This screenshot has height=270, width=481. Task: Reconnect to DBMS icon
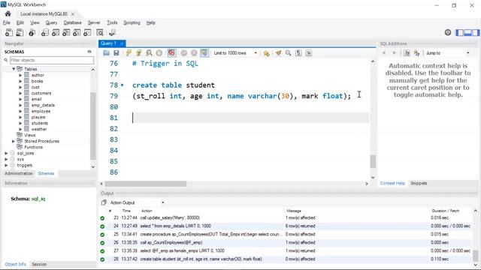pyautogui.click(x=112, y=32)
